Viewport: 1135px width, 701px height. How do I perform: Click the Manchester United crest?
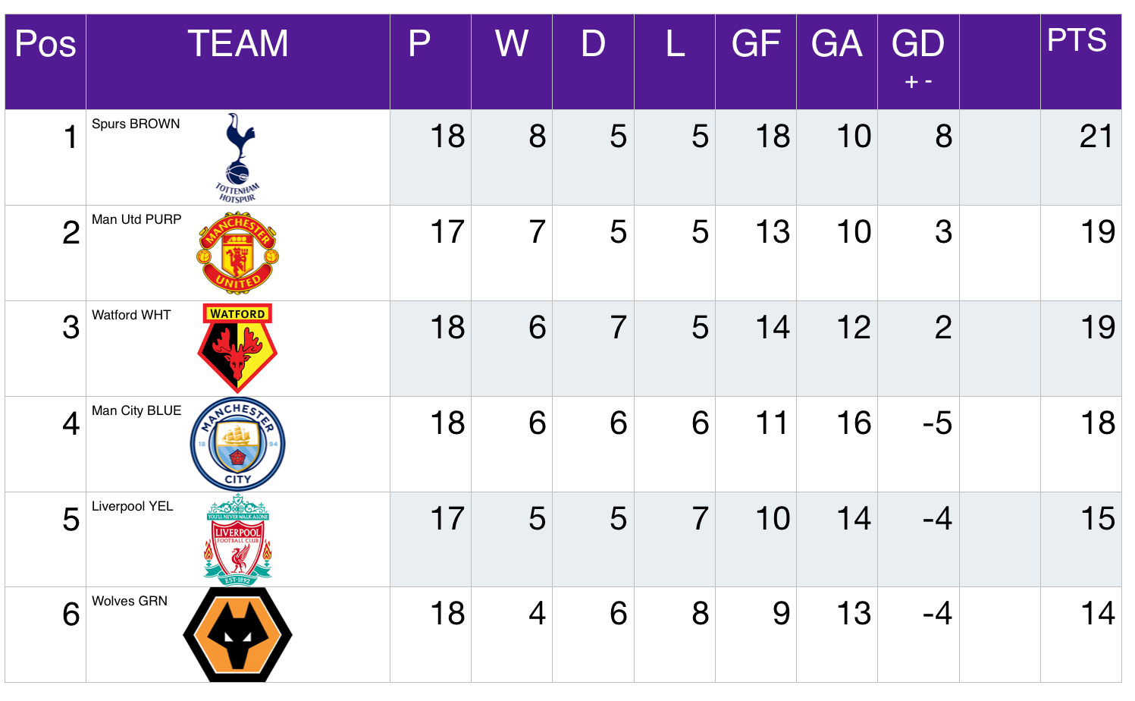pyautogui.click(x=237, y=253)
